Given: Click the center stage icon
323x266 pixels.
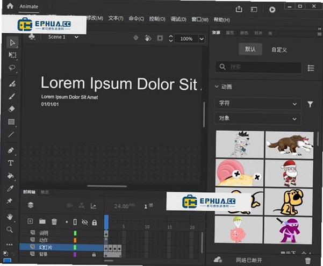Looking at the screenshot, I should click(x=136, y=38).
